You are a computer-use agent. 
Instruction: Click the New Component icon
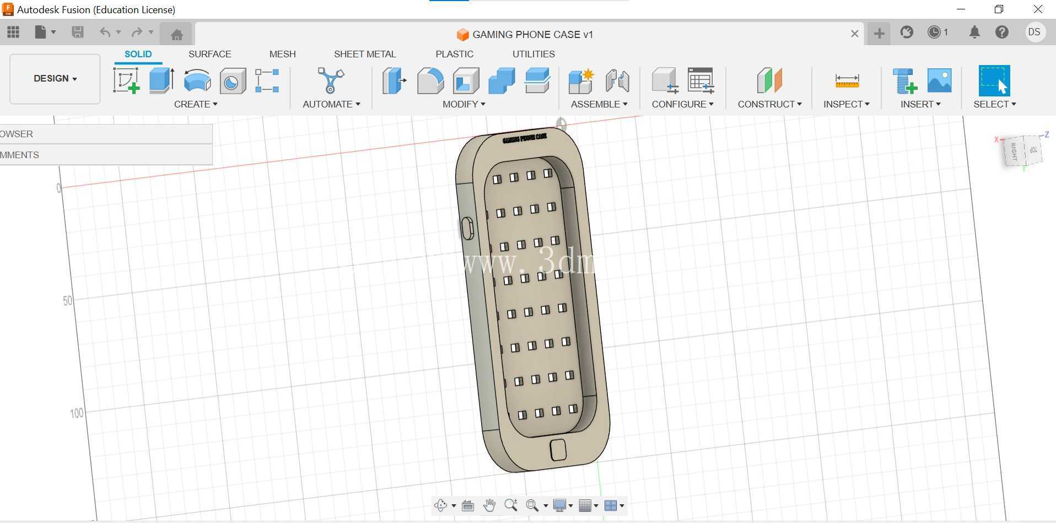coord(581,80)
